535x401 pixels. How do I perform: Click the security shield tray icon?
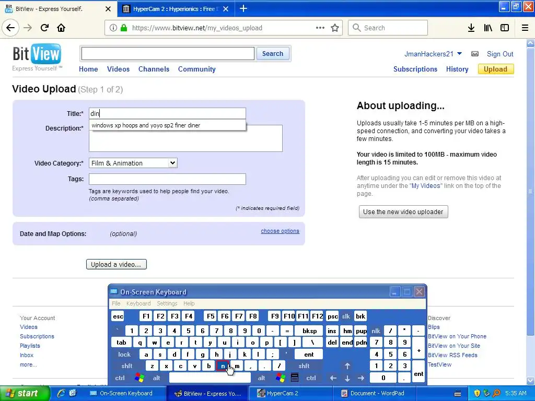click(477, 393)
